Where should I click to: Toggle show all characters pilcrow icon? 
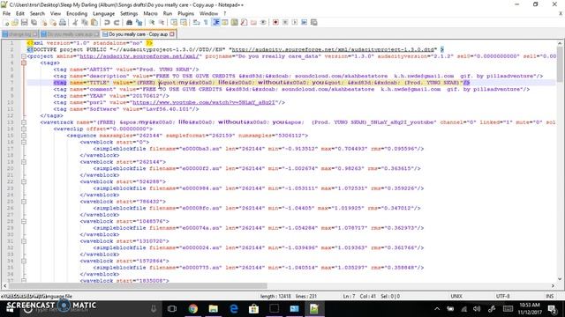point(206,23)
